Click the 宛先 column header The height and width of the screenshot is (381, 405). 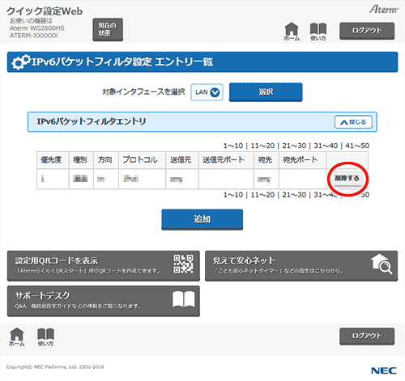[266, 160]
